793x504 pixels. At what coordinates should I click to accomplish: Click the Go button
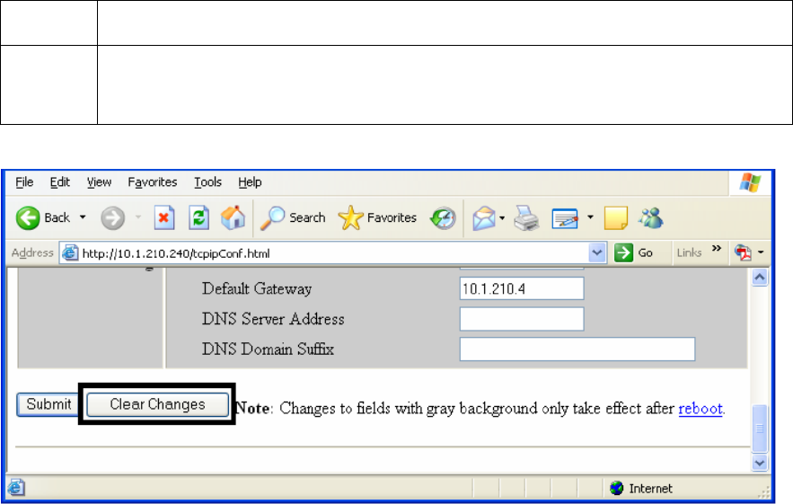point(634,252)
